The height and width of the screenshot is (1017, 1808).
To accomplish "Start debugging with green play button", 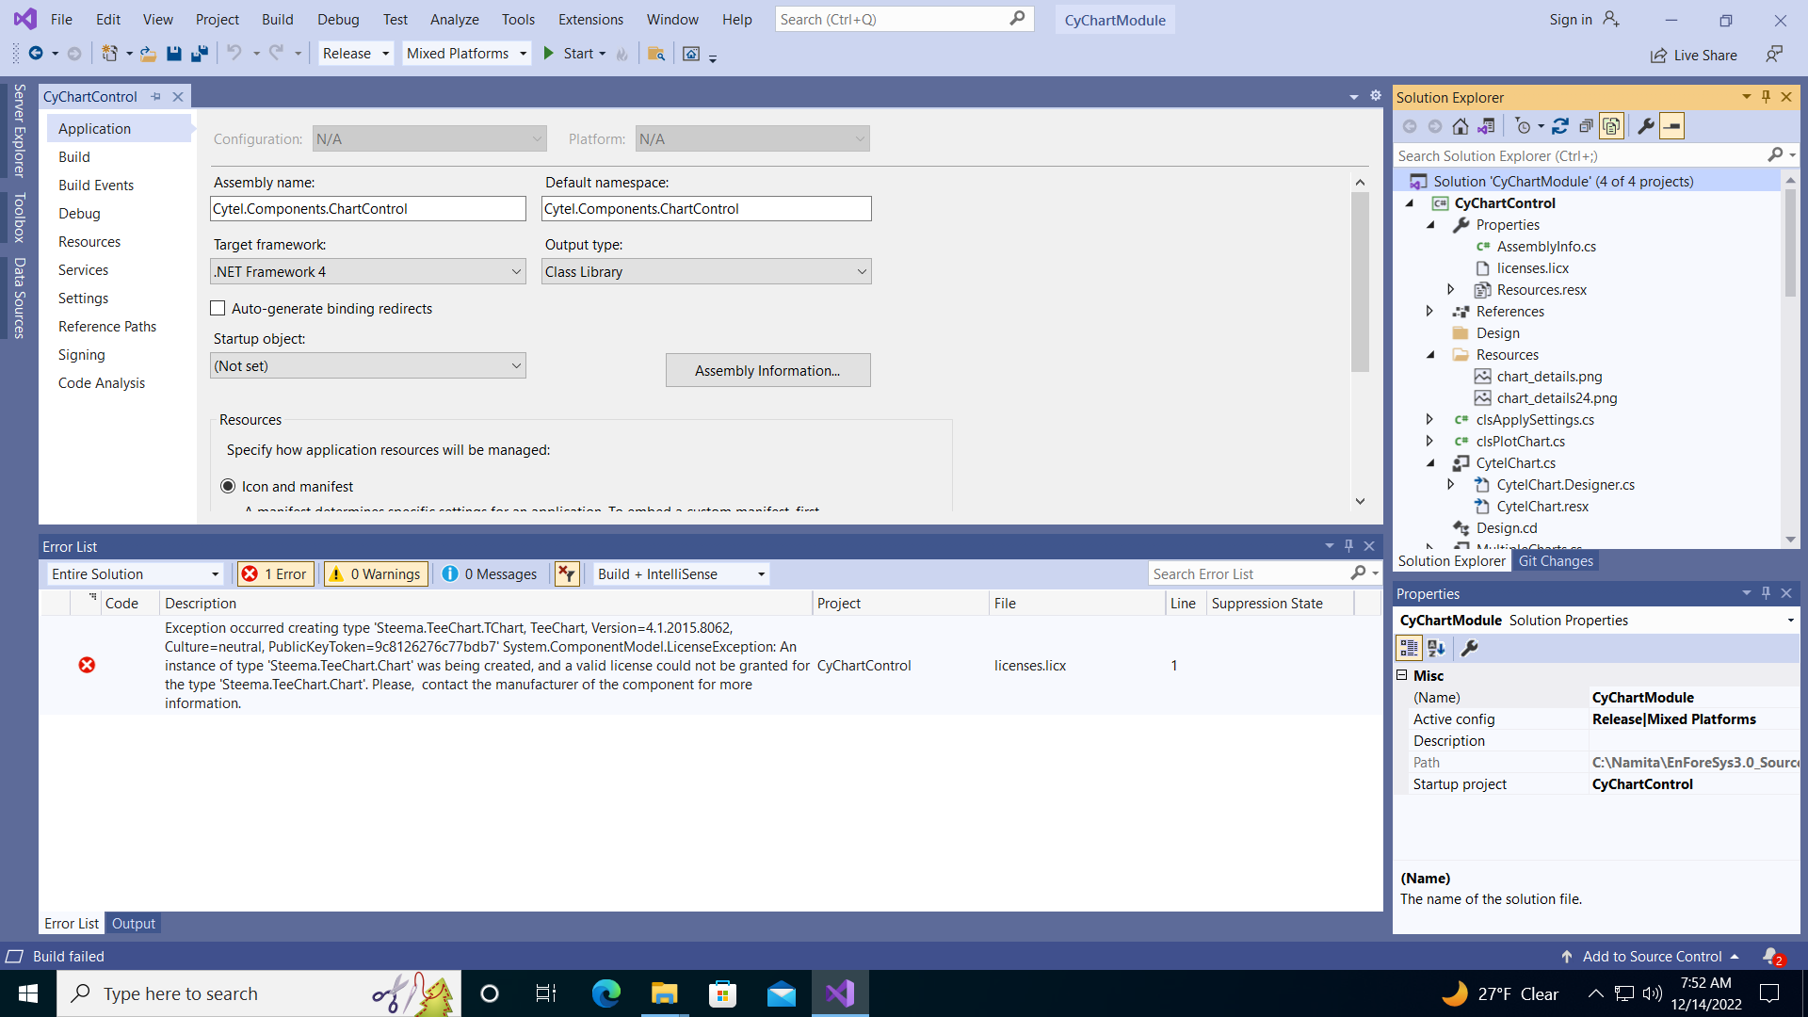I will coord(549,54).
